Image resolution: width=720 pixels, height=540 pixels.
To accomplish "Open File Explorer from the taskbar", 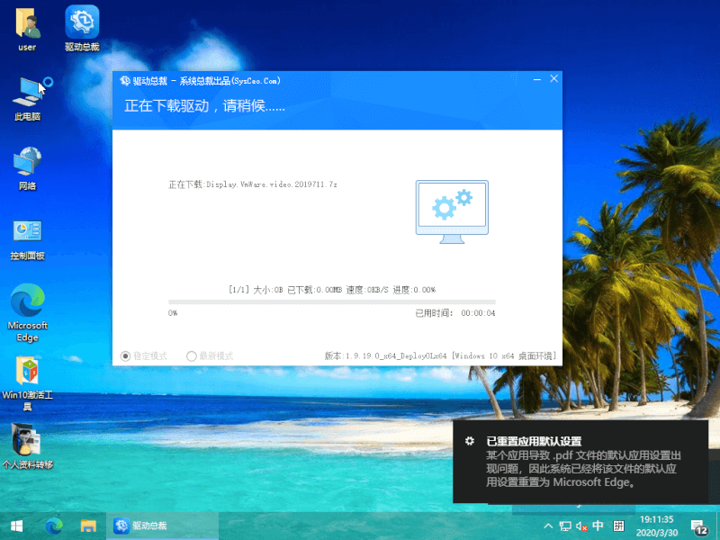I will pos(88,526).
